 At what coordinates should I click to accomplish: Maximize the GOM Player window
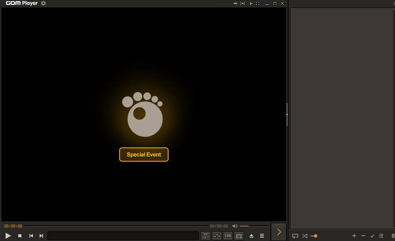tap(275, 3)
